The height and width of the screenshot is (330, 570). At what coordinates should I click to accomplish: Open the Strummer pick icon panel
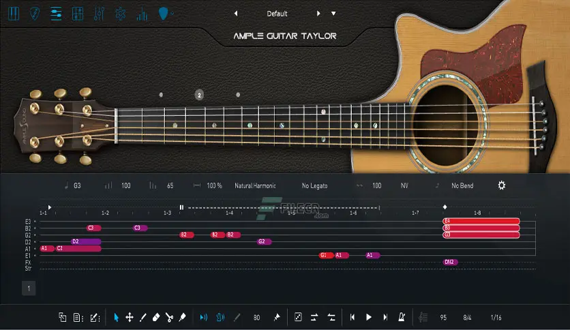(35, 14)
